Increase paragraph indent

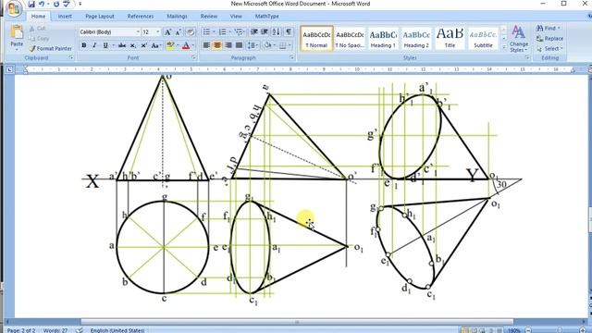(265, 32)
